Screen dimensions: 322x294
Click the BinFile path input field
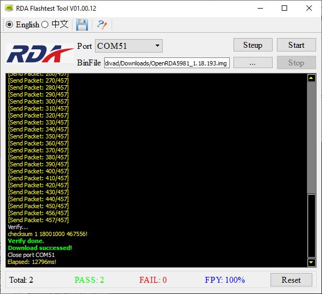pos(167,63)
